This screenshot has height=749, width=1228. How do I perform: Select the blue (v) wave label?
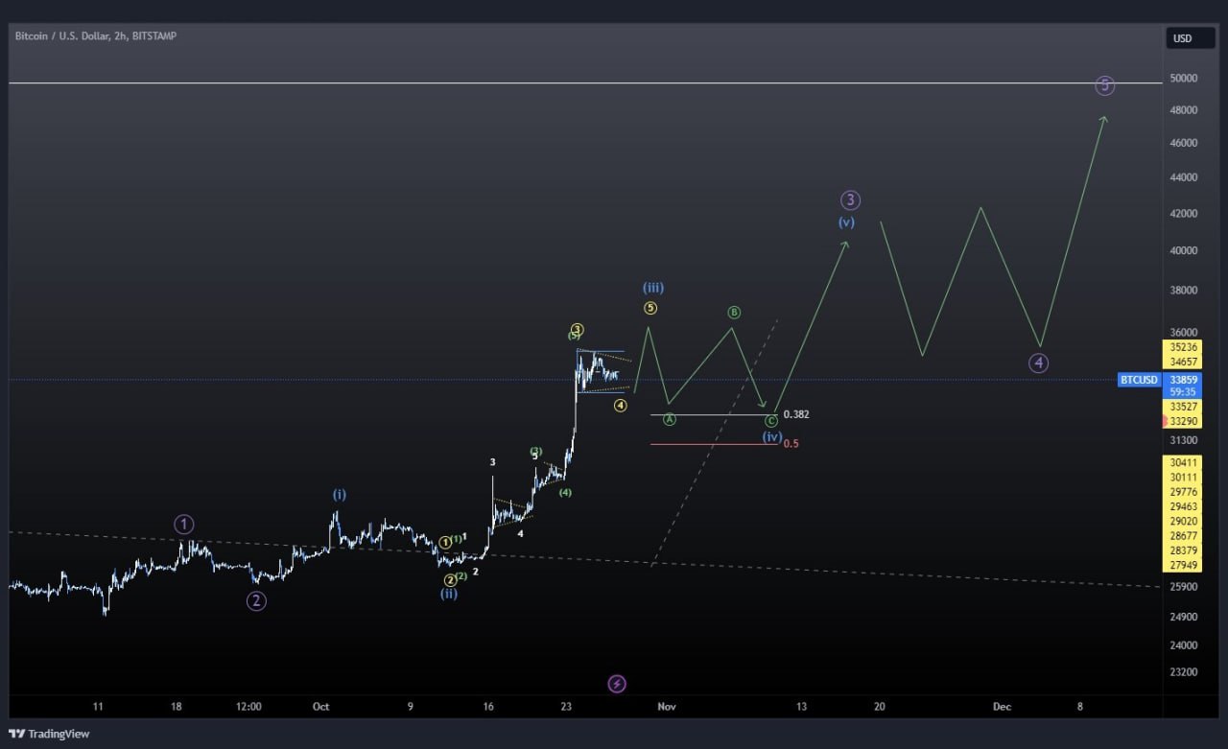tap(846, 222)
